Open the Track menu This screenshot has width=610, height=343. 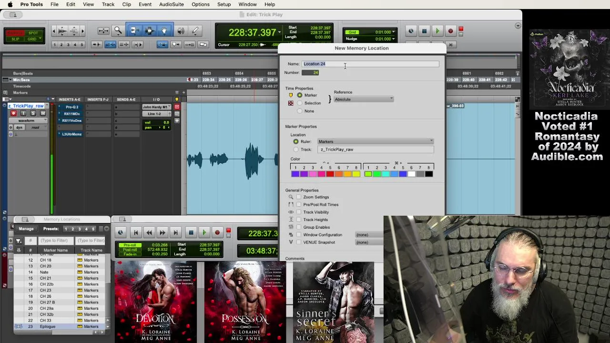click(108, 4)
